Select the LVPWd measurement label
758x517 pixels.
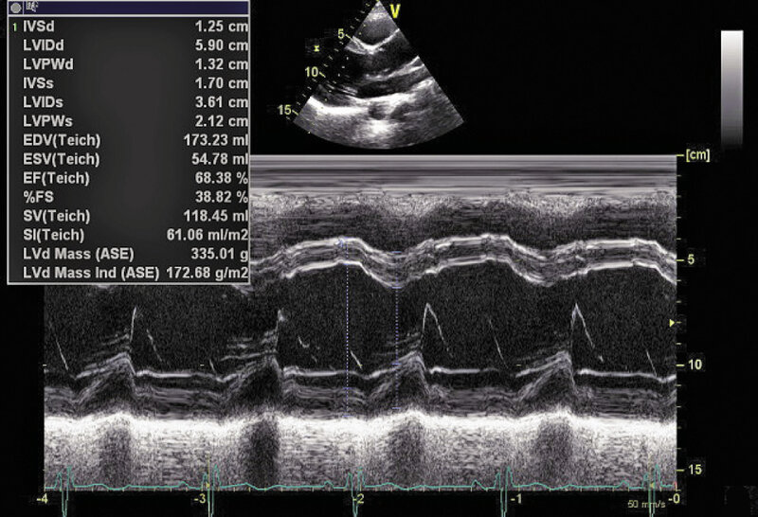[x=48, y=64]
